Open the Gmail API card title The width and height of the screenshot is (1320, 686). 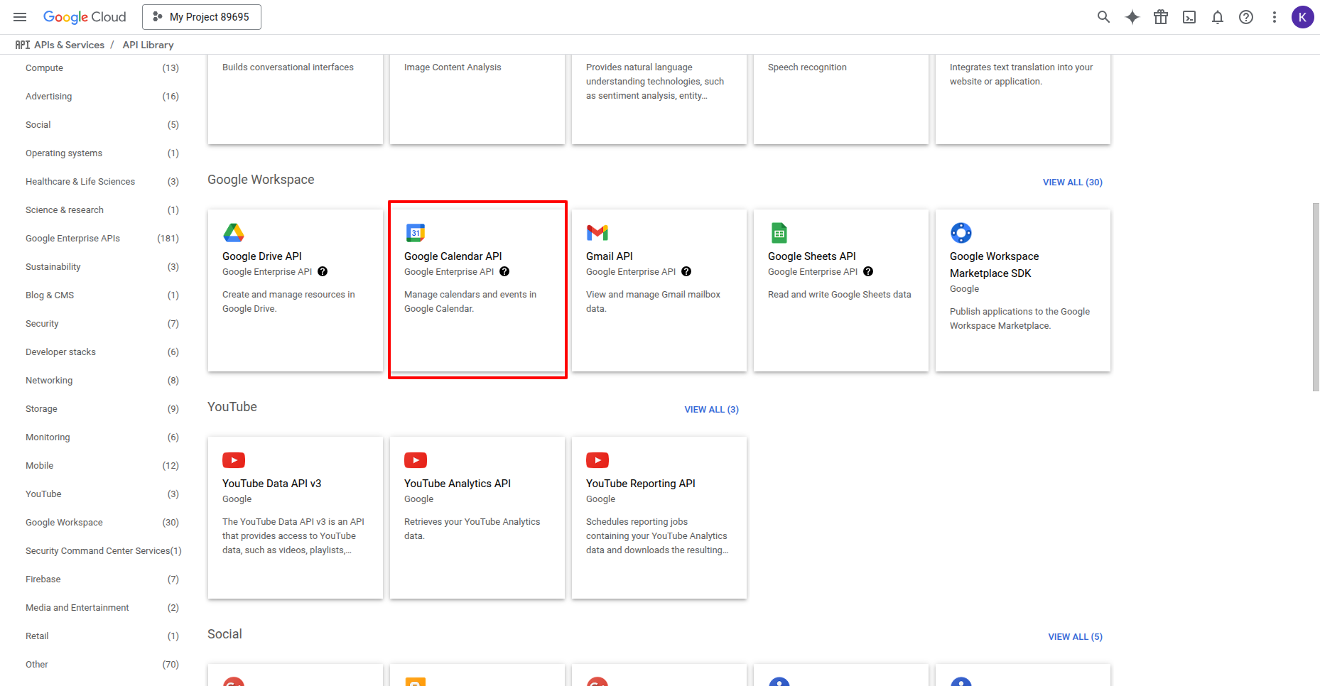click(x=609, y=256)
